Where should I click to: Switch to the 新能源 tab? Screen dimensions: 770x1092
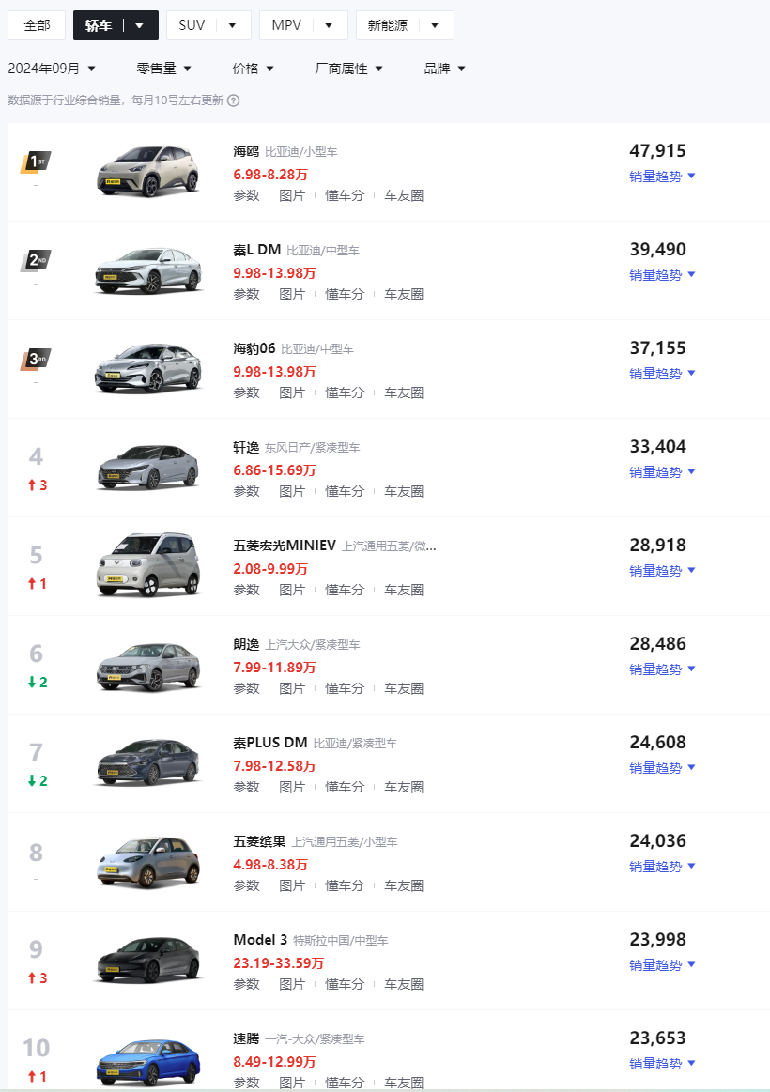[388, 25]
